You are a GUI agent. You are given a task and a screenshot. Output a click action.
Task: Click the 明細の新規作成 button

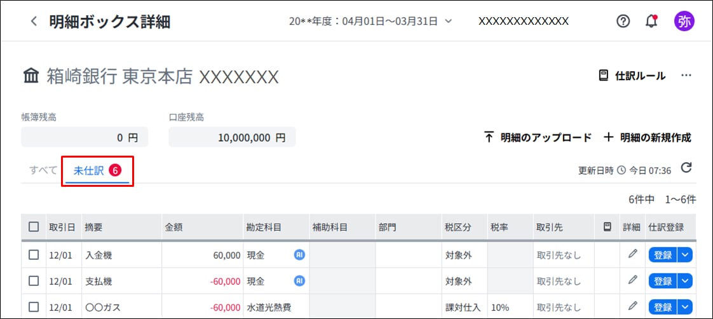[647, 137]
